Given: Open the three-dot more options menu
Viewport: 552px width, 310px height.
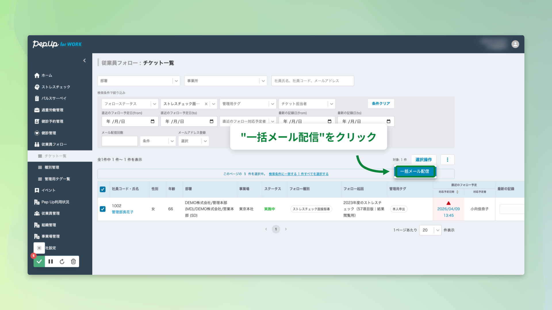Looking at the screenshot, I should tap(447, 160).
